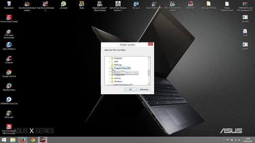Screen dimensions: 255x143
Task: Click the folder tree scroll down arrow
Action: click(149, 84)
